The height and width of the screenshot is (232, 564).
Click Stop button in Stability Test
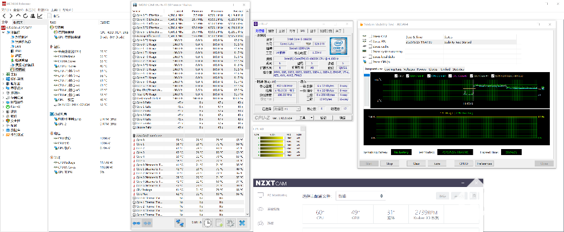389,164
